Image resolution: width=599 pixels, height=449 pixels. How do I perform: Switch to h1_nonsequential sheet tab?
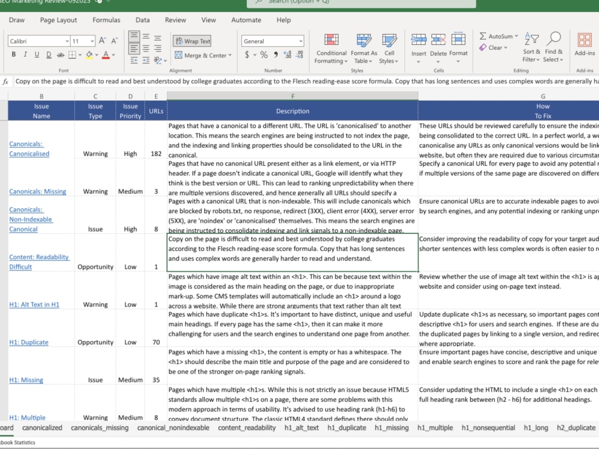point(488,427)
